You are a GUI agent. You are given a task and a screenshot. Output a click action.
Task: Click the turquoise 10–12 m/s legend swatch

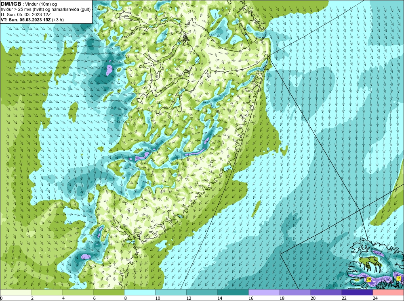[171, 293]
